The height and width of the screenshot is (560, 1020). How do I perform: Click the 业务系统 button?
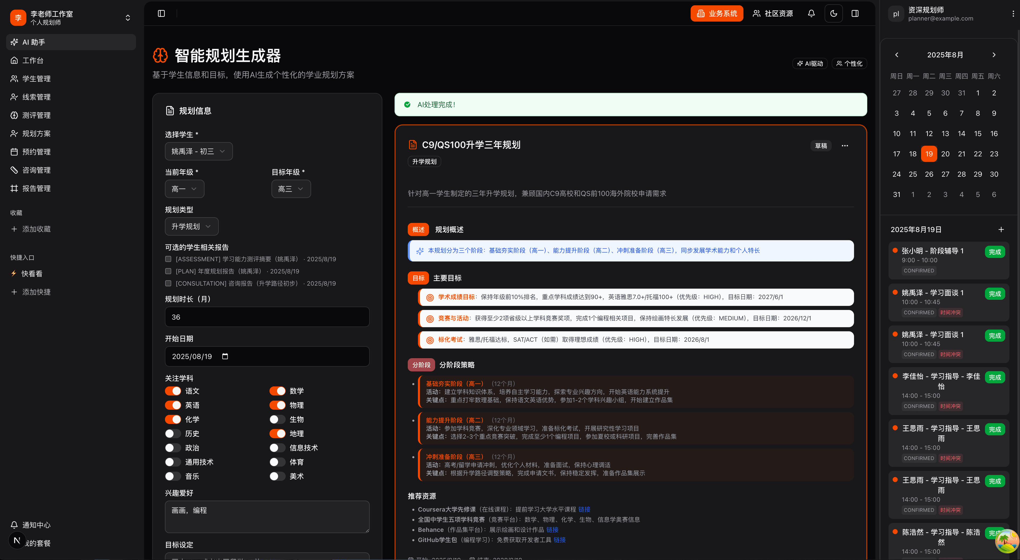(717, 13)
